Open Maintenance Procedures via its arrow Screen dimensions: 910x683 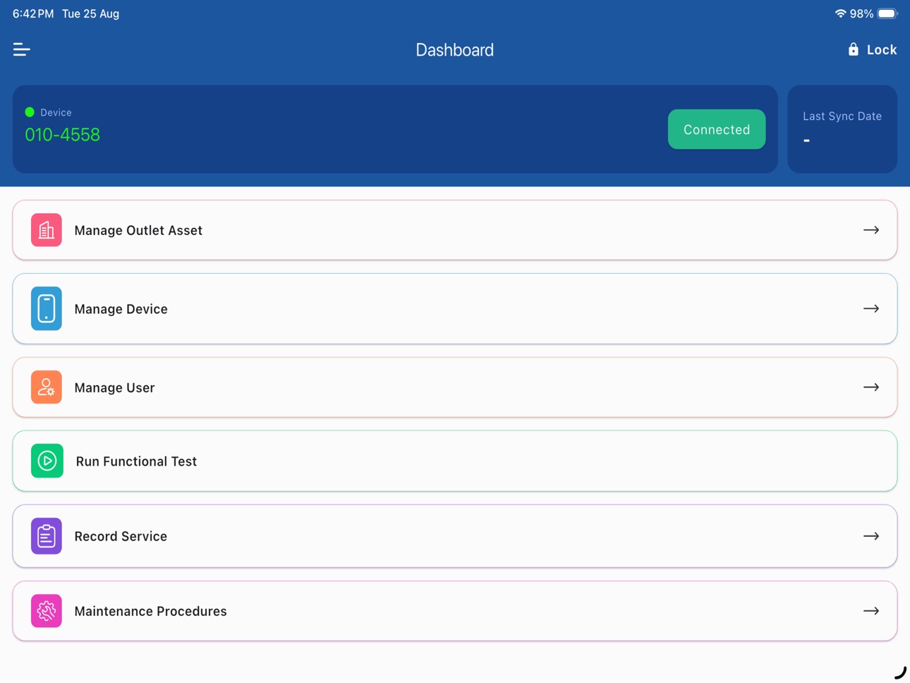click(871, 611)
